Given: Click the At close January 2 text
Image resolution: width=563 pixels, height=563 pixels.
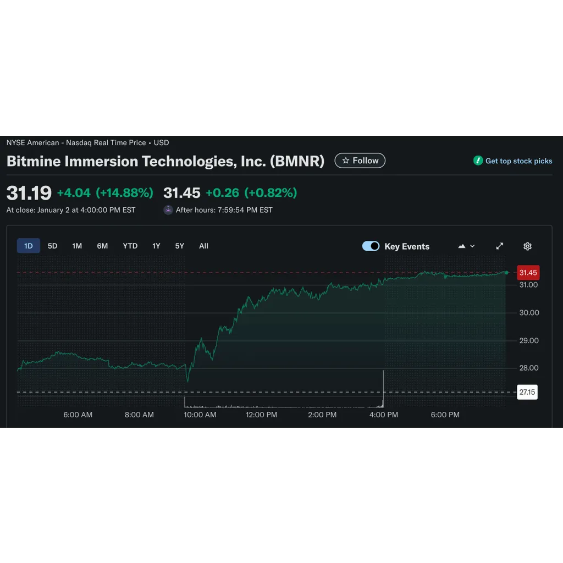Looking at the screenshot, I should click(x=71, y=210).
